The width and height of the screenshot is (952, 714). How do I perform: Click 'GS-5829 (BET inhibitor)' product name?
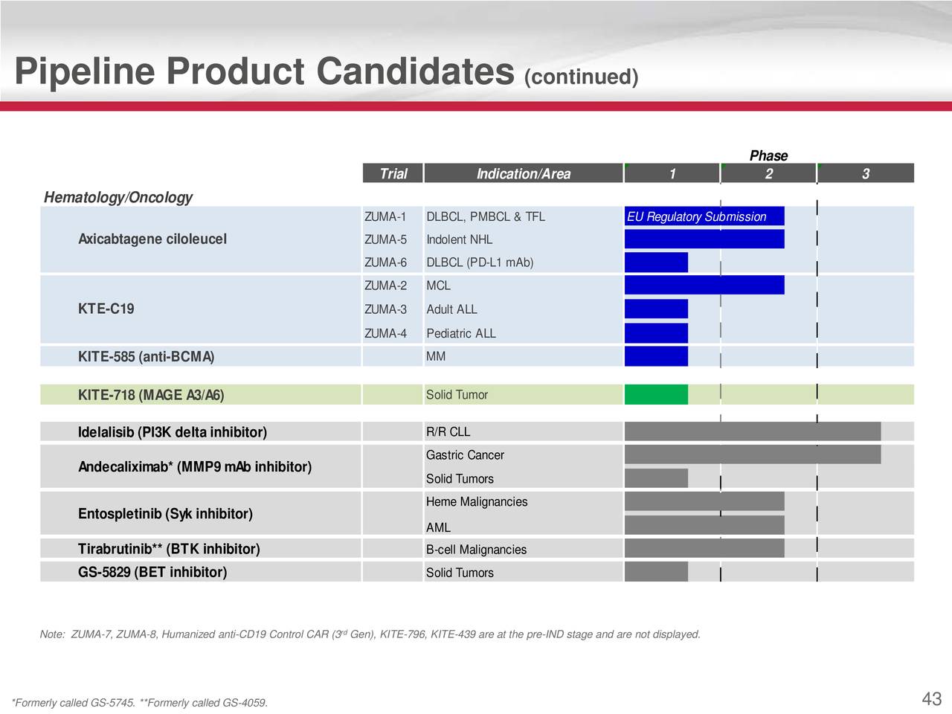click(x=152, y=572)
